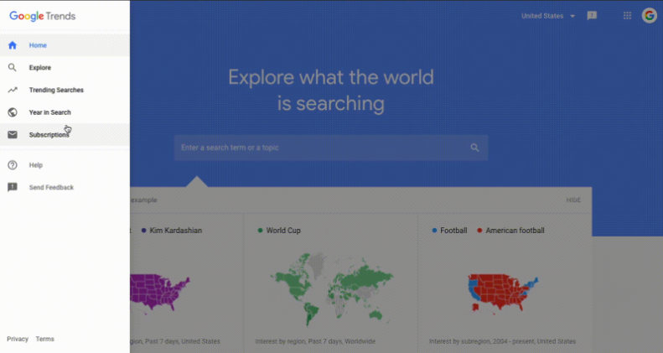Viewport: 663px width, 353px height.
Task: Click 'Interest by region, Past 7 days, Worldwide' caption
Action: click(315, 341)
